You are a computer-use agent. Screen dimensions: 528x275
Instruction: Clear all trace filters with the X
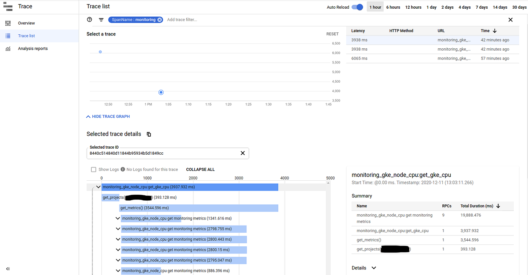tap(511, 20)
